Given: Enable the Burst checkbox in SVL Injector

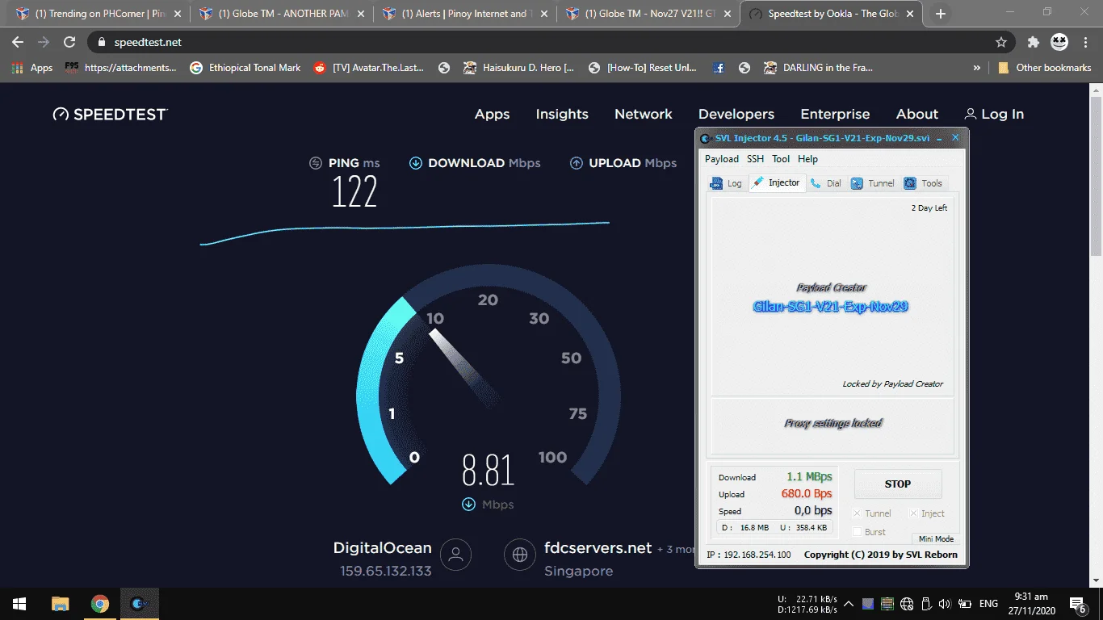Looking at the screenshot, I should pos(858,532).
